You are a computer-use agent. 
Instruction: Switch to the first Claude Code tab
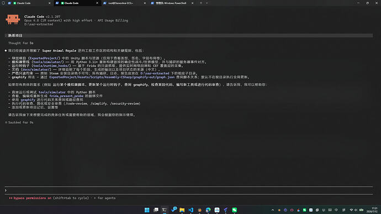pos(29,3)
